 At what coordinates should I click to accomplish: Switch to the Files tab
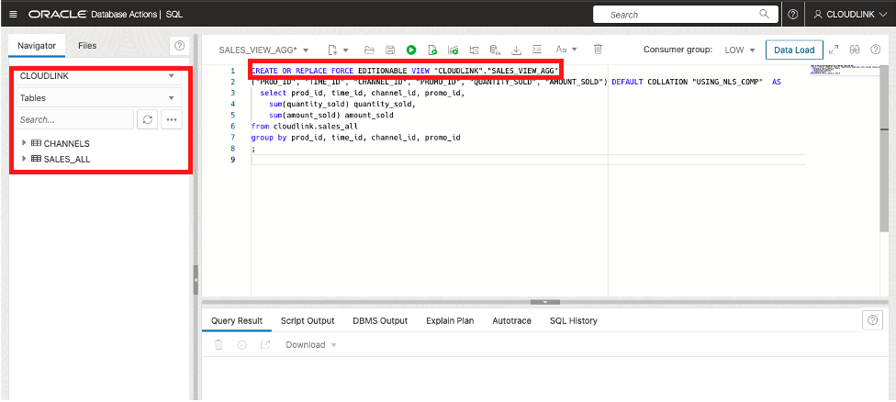click(x=87, y=45)
